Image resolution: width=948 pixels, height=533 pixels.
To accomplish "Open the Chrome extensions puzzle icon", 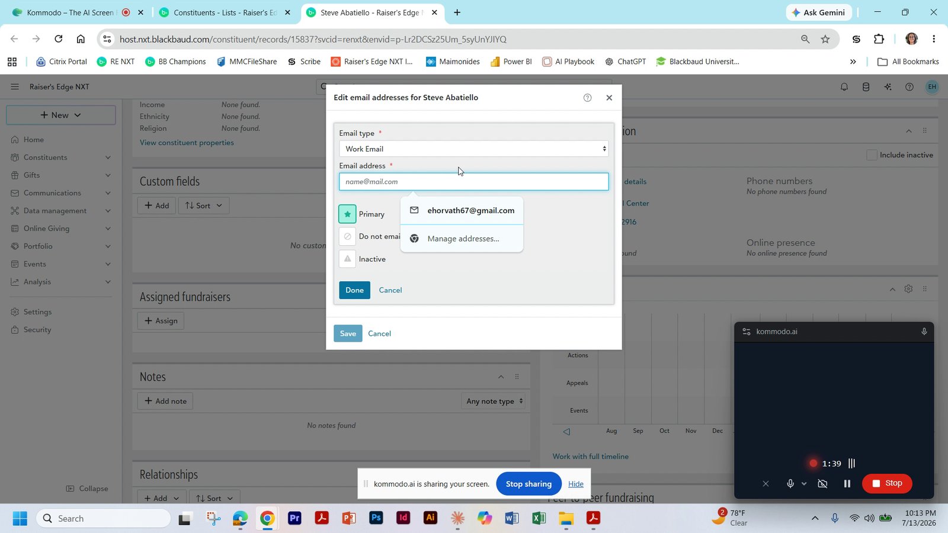I will coord(879,39).
